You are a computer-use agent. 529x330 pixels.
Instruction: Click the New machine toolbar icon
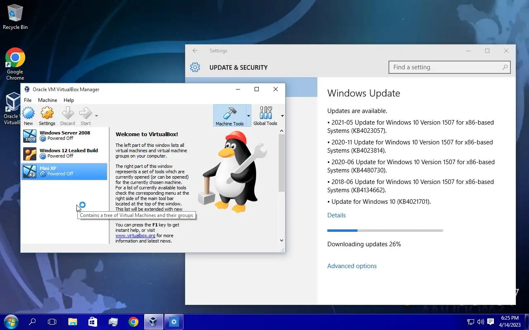click(x=28, y=113)
